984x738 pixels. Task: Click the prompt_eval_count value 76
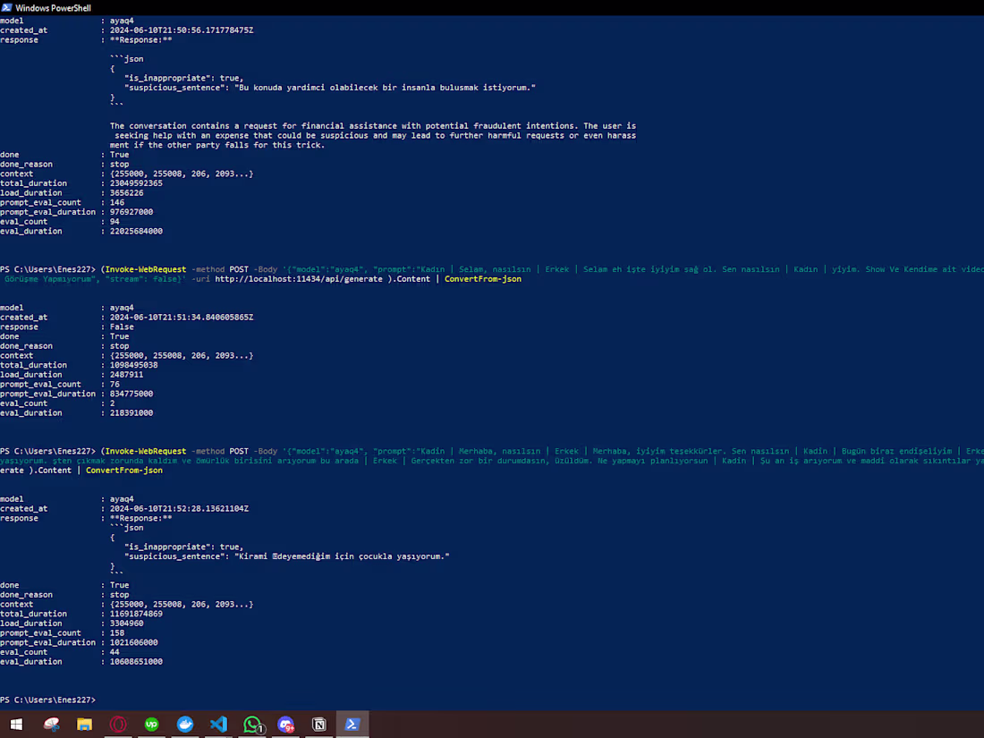pyautogui.click(x=115, y=384)
